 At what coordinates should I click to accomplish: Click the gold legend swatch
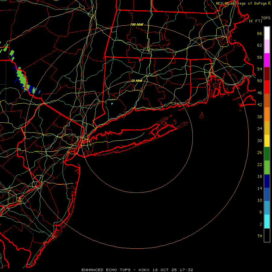tap(267, 128)
